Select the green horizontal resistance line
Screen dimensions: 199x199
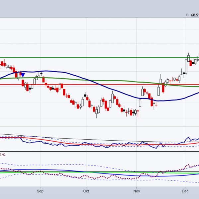(99, 58)
